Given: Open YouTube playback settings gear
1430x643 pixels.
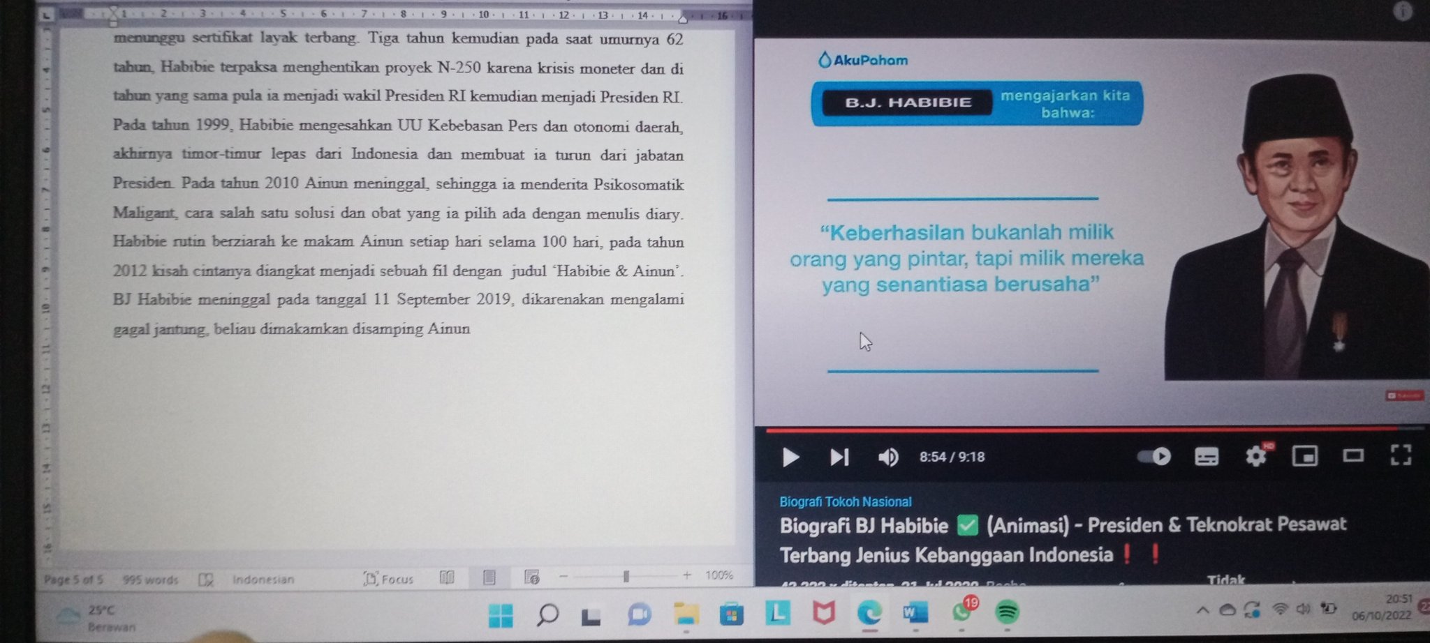Looking at the screenshot, I should point(1255,457).
